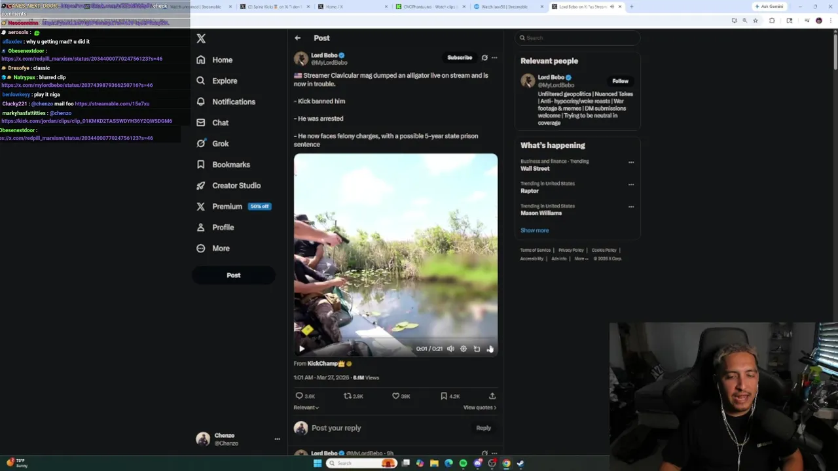Like the post with 39K likes
838x471 pixels.
click(401, 396)
